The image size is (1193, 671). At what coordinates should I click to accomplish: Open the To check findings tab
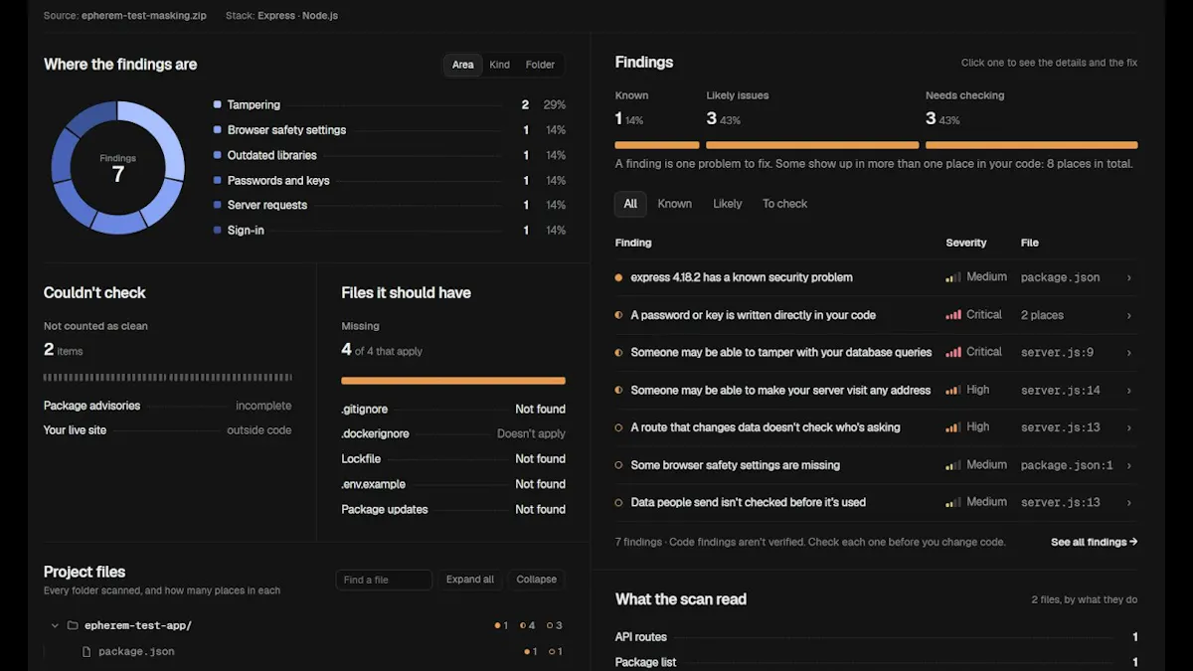pos(784,204)
